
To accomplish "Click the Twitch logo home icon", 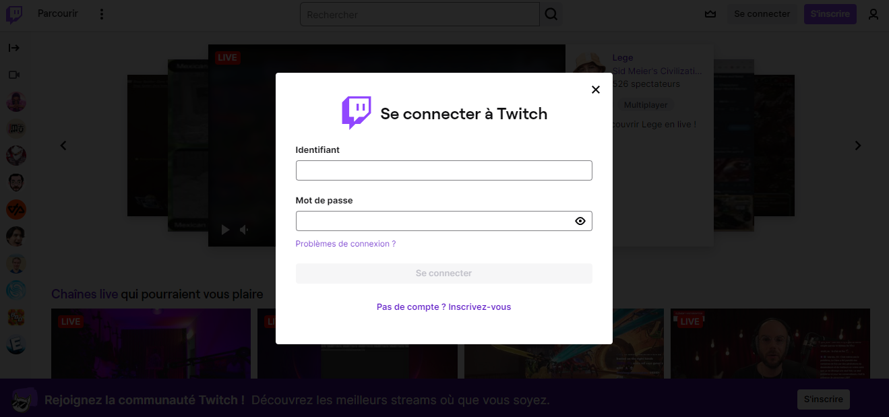I will click(14, 15).
